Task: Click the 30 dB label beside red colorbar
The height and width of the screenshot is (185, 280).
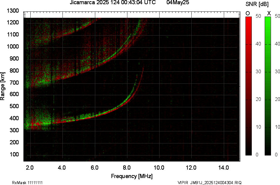Action: click(258, 72)
